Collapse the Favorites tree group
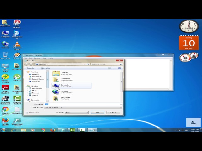This screenshot has height=151, width=202. 26,72
